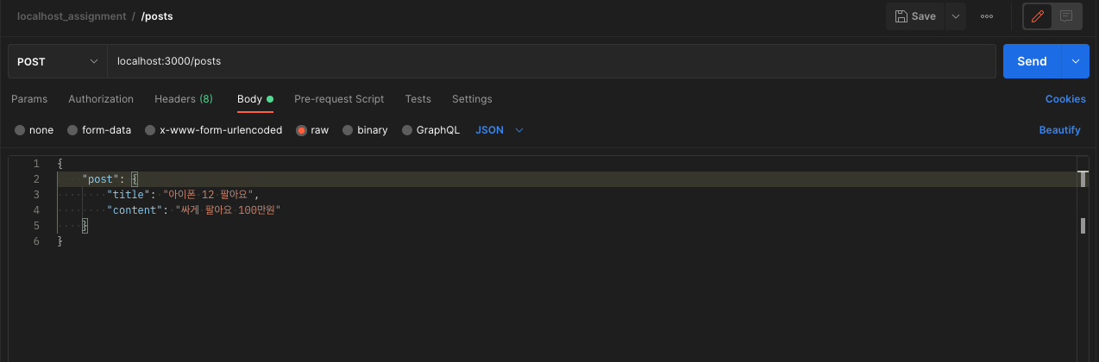Open the POST method dropdown
This screenshot has width=1099, height=362.
point(57,61)
